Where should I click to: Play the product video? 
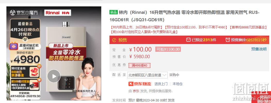pyautogui.click(x=54, y=76)
